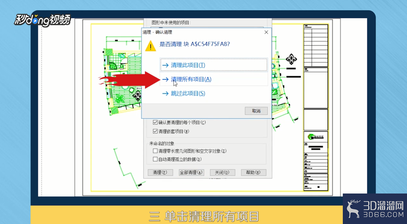Click the 清理(P) button
The width and height of the screenshot is (407, 224).
[x=160, y=172]
